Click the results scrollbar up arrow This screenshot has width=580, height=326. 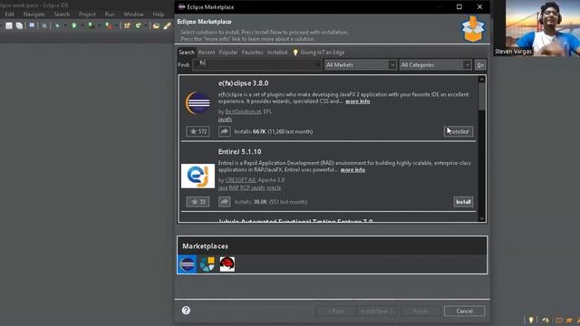click(x=481, y=80)
